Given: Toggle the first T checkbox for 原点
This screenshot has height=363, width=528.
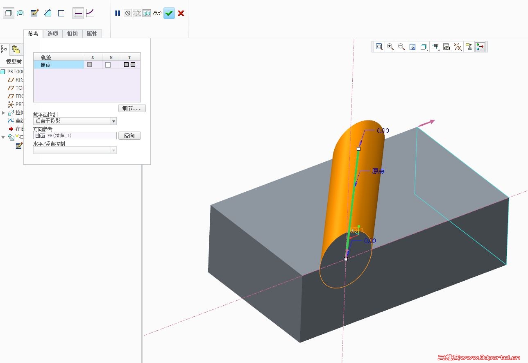Looking at the screenshot, I should (x=127, y=65).
